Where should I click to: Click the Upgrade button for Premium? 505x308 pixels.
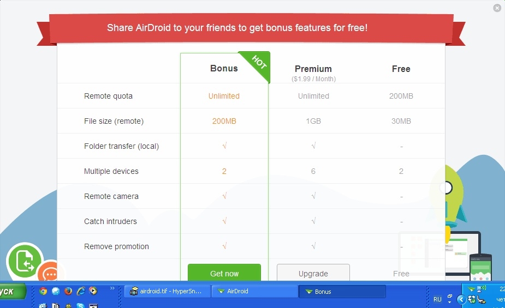coord(313,273)
